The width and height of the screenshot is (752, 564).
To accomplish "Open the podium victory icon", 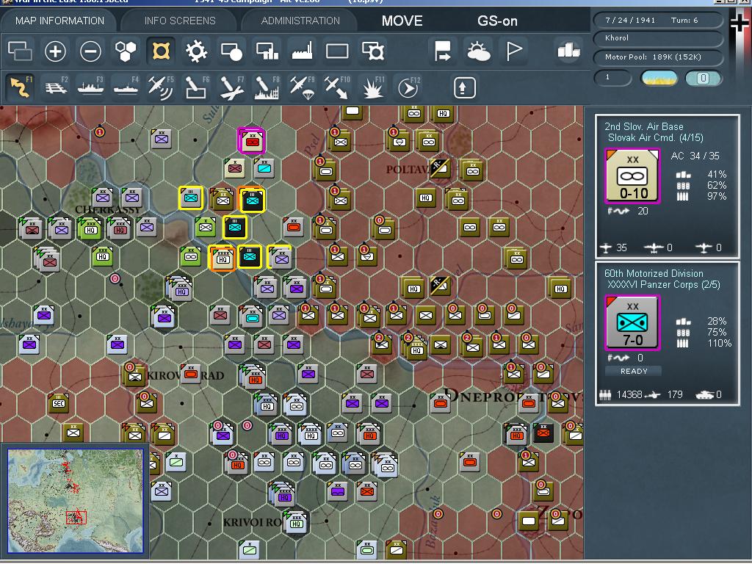I will (x=568, y=50).
